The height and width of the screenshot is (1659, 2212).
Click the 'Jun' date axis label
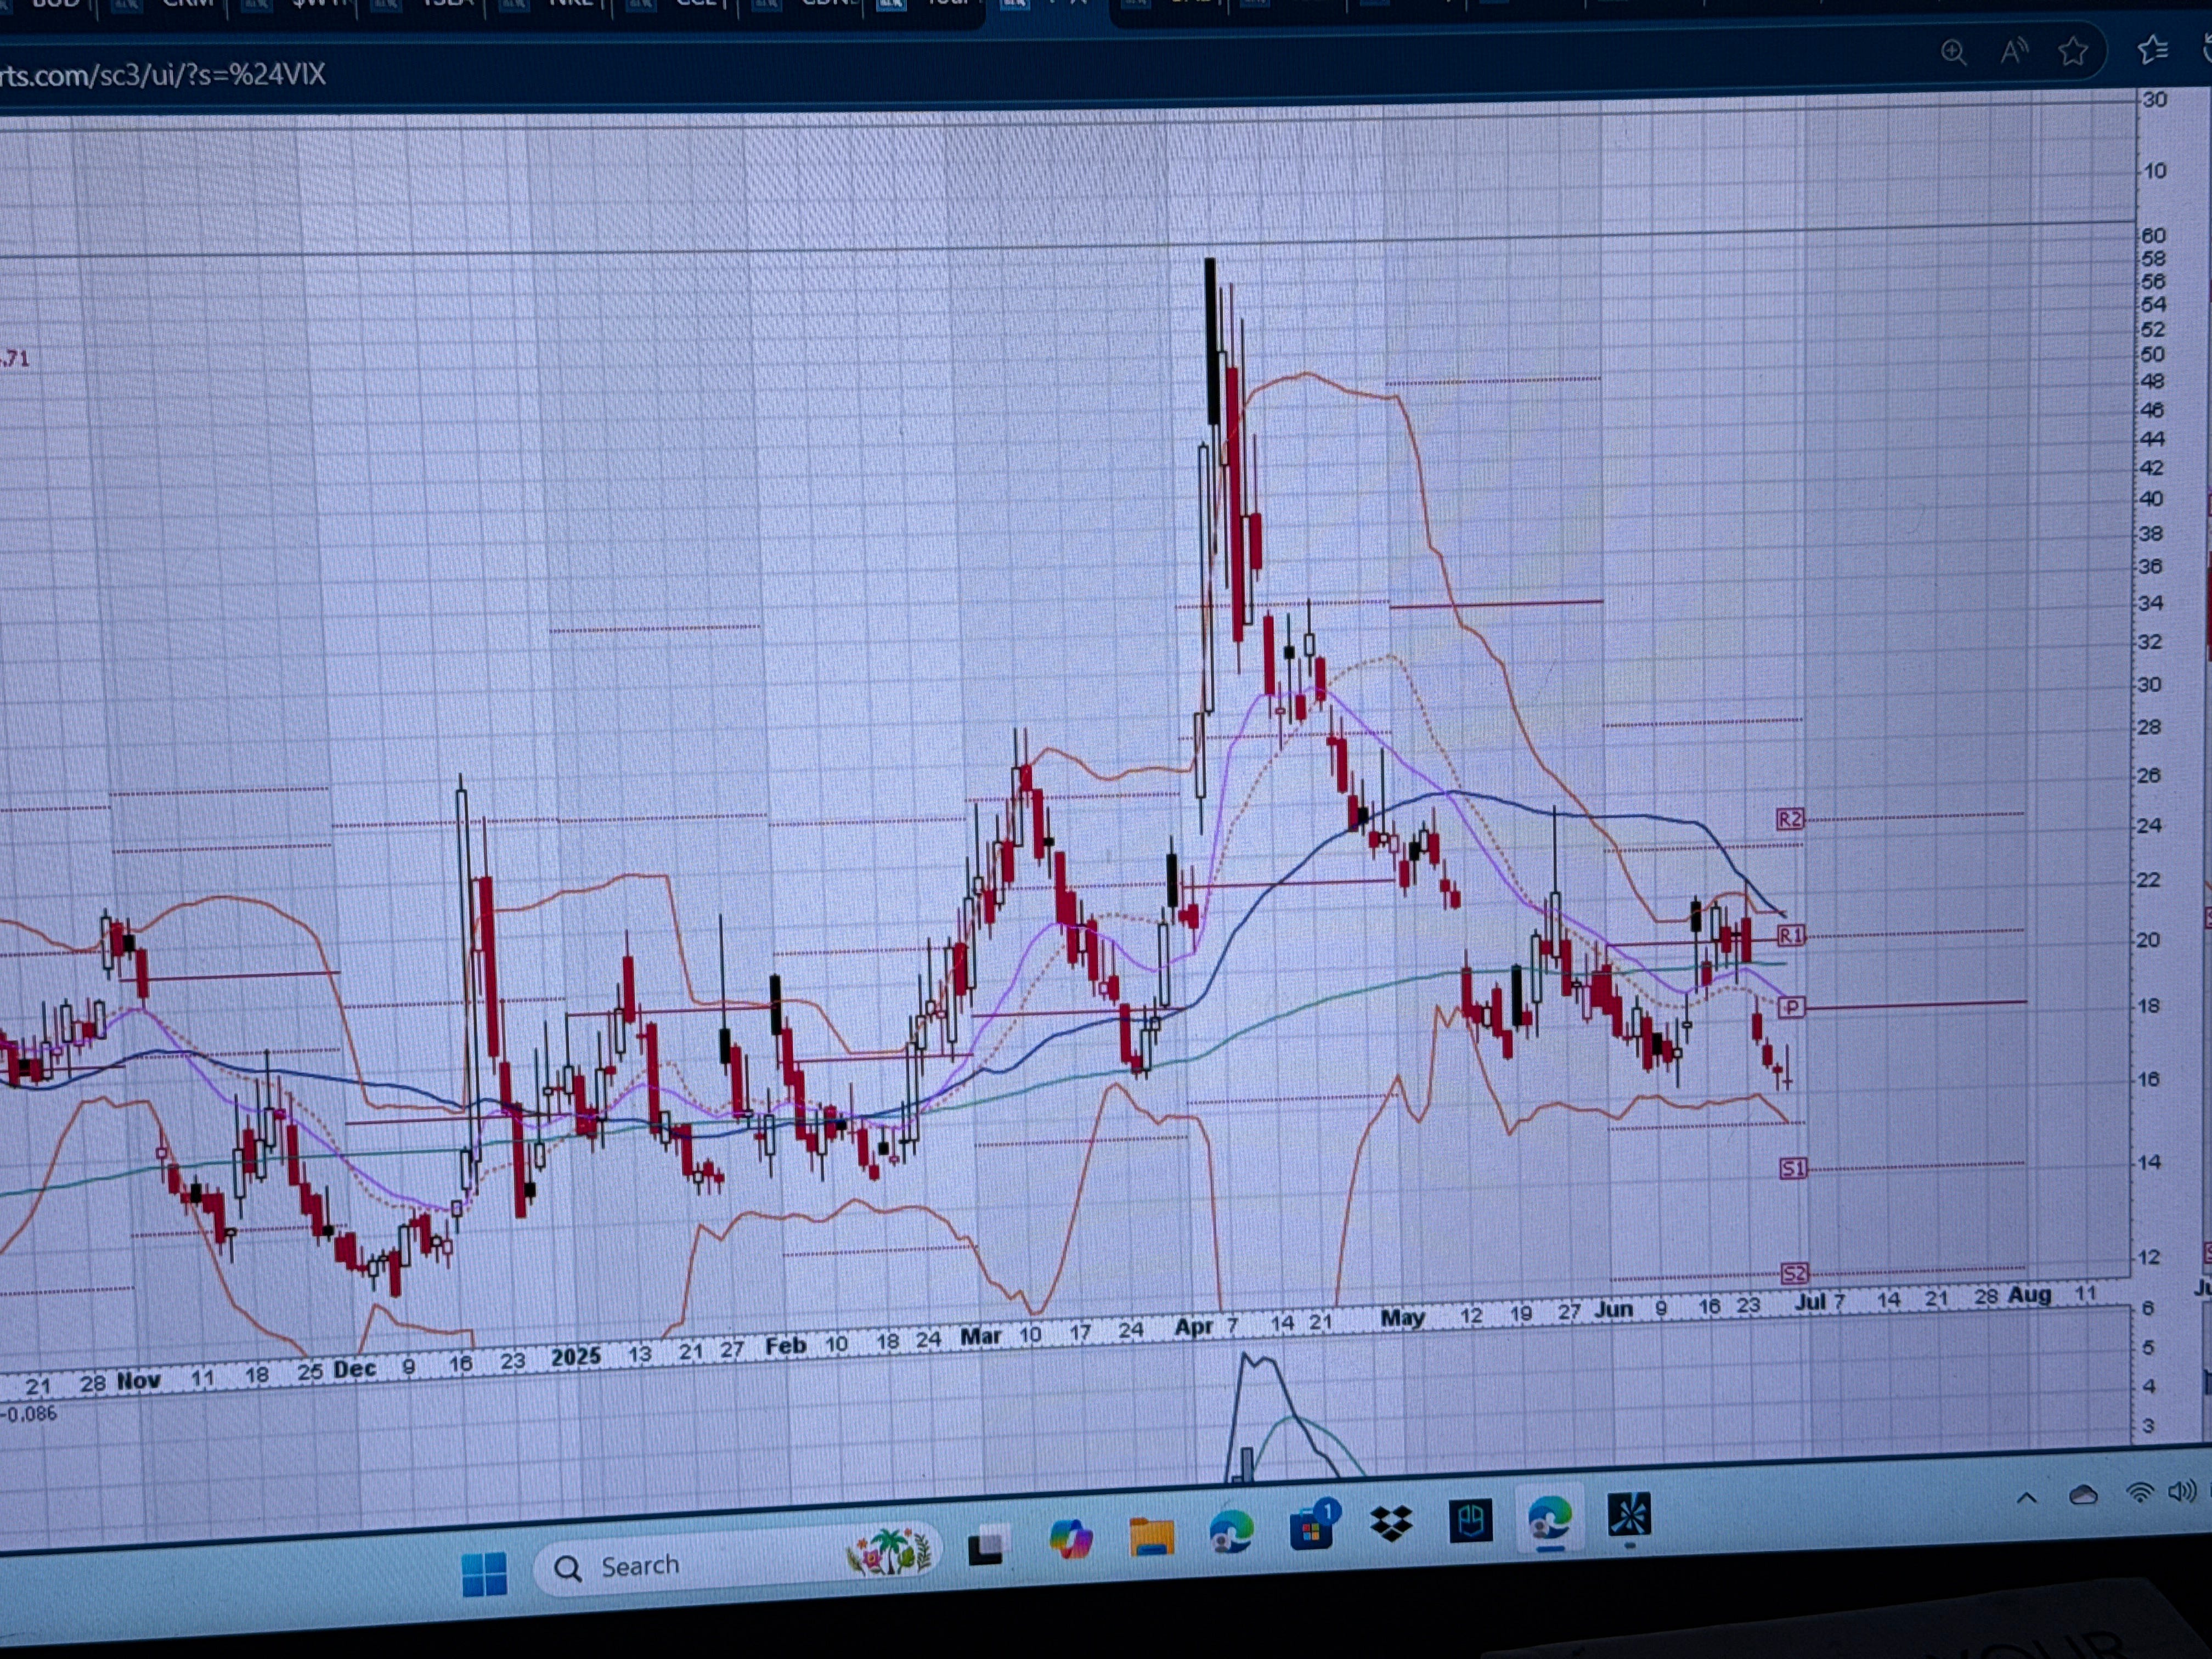click(x=1614, y=1309)
